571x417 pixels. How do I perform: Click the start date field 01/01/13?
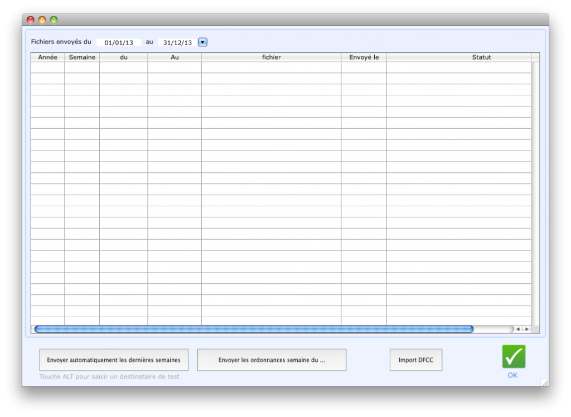119,42
